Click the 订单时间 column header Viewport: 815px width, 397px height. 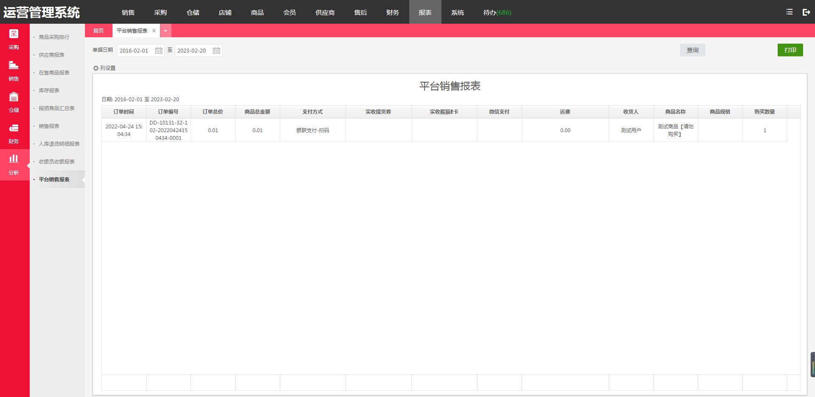pos(124,112)
